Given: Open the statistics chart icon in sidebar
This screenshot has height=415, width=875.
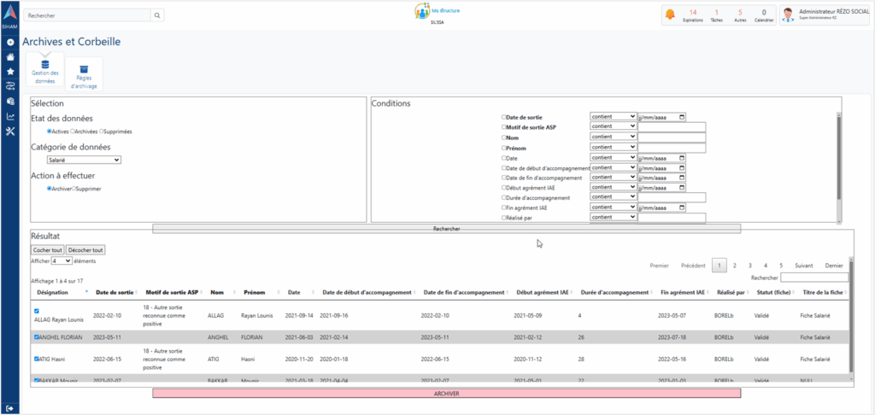Looking at the screenshot, I should [10, 116].
